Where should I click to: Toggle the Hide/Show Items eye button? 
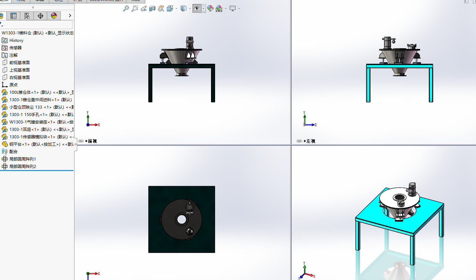point(197,8)
